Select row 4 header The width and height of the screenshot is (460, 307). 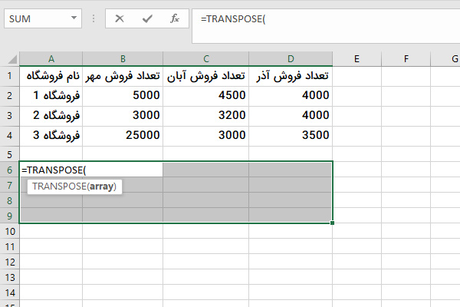pyautogui.click(x=10, y=136)
